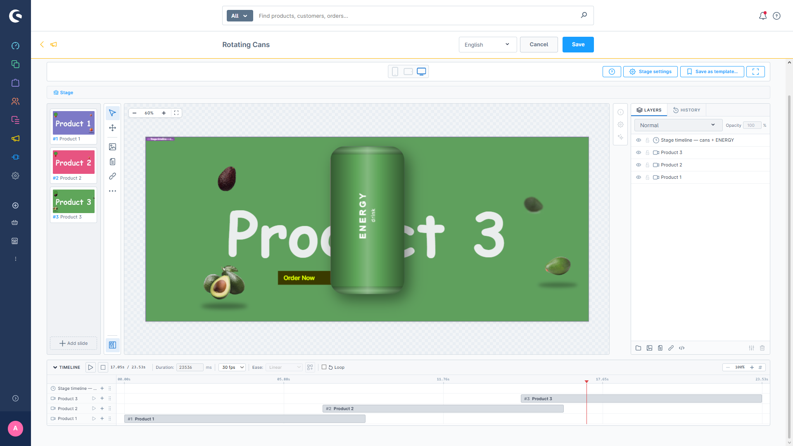Open the Extensions plug icon in sidebar
The image size is (793, 446).
[15, 157]
